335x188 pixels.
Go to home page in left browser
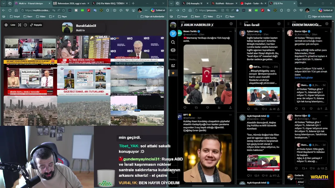[16, 10]
